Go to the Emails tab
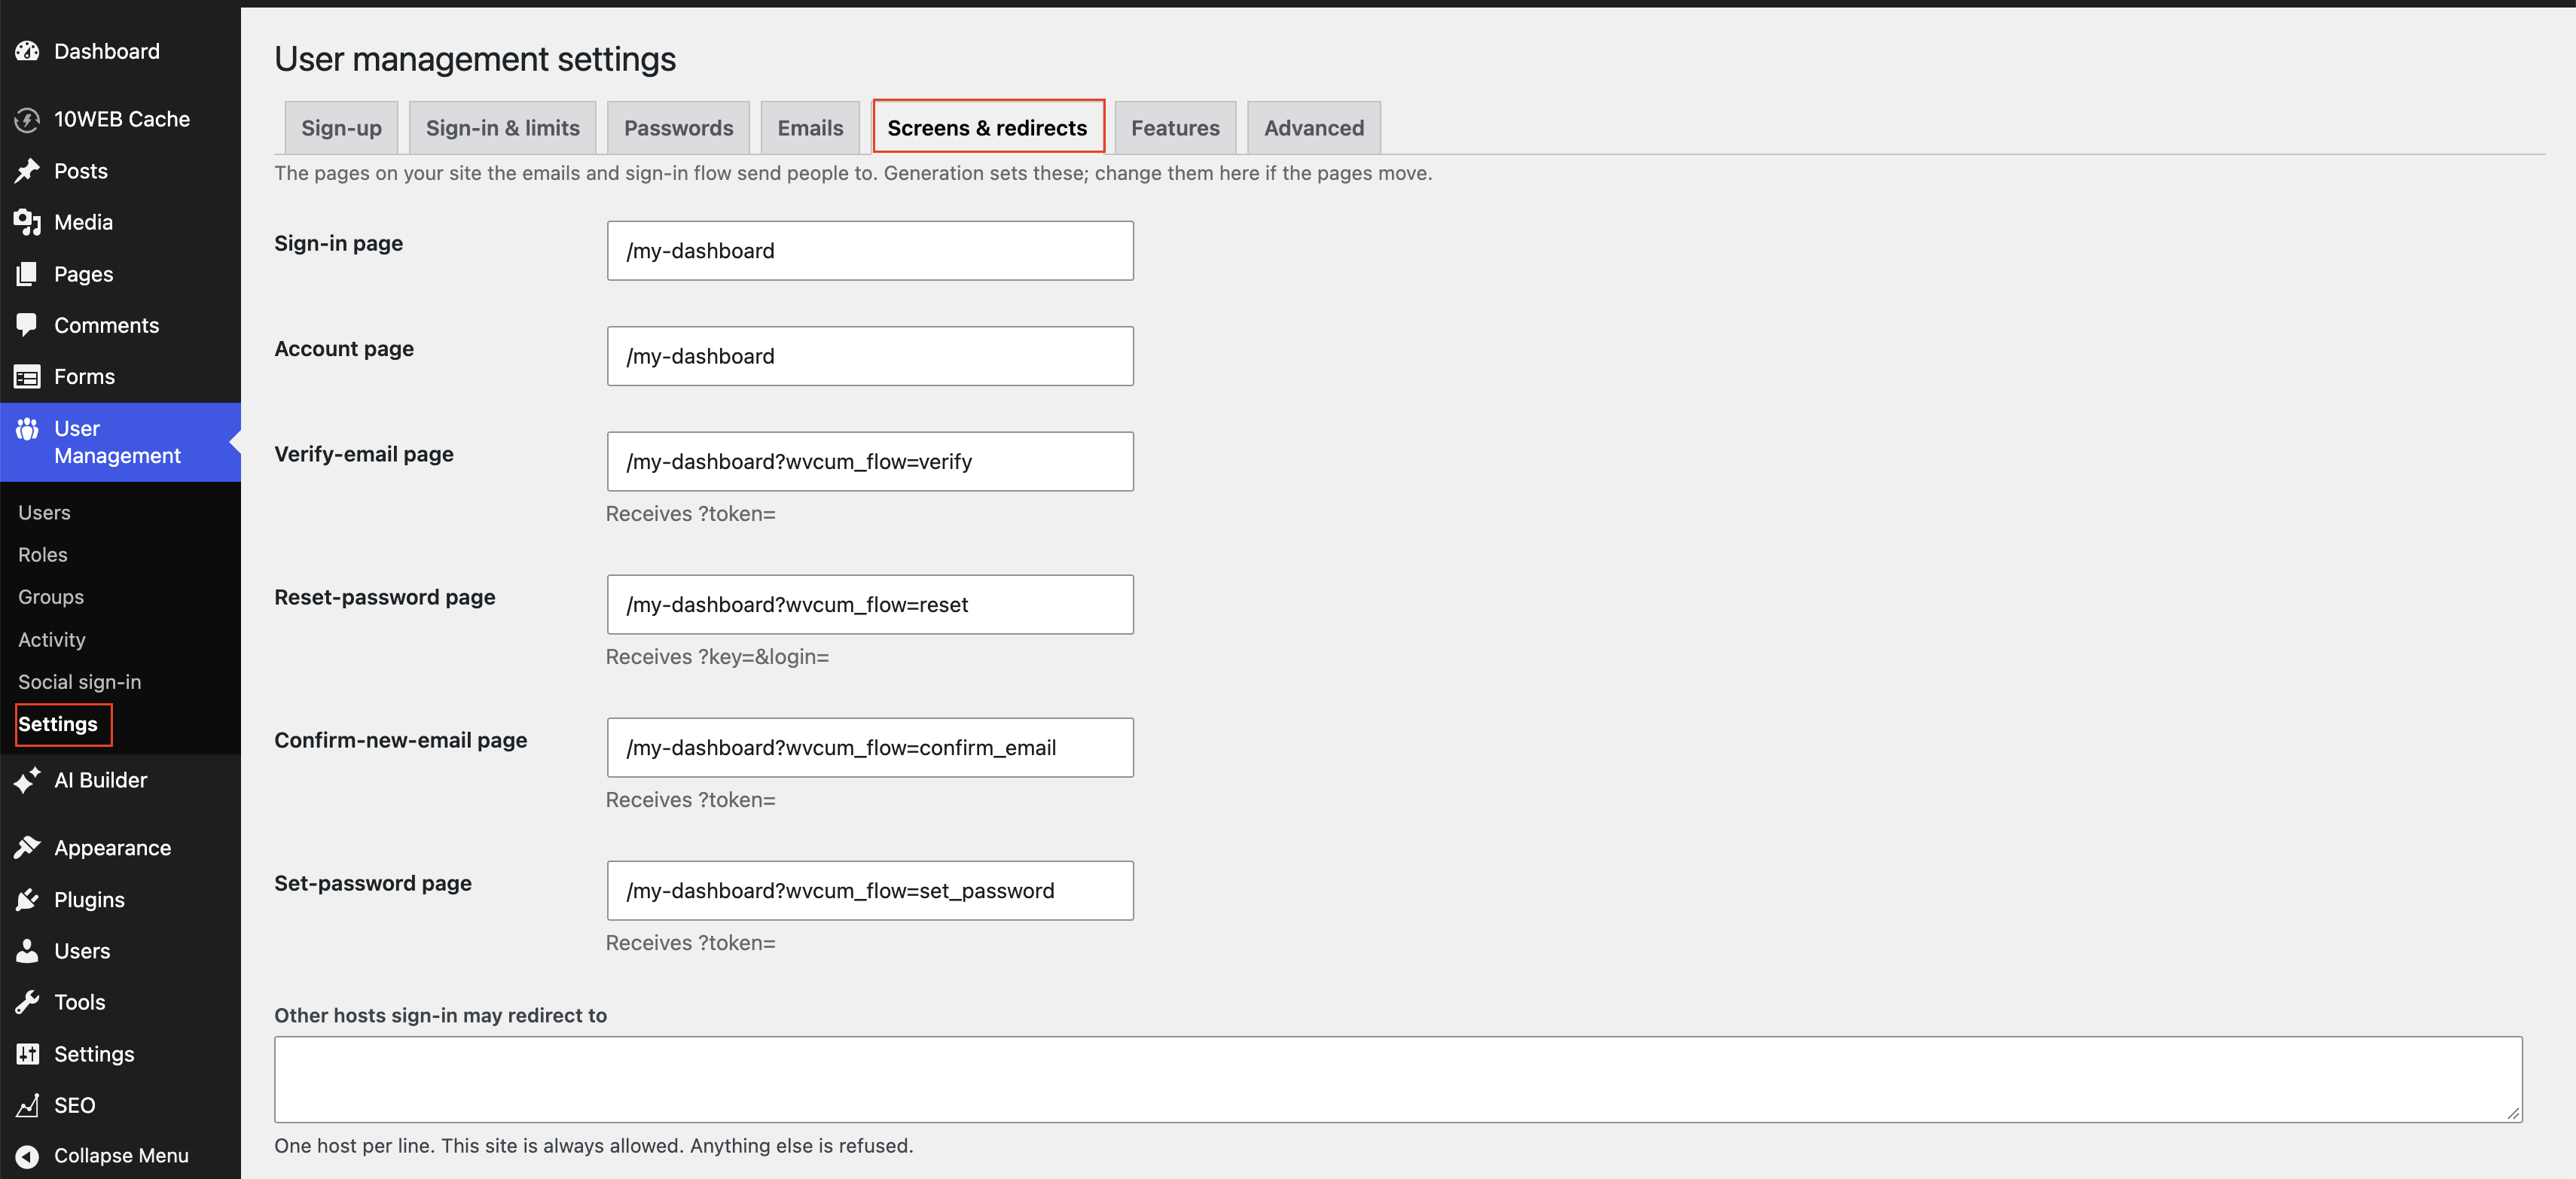2576x1179 pixels. coord(810,128)
